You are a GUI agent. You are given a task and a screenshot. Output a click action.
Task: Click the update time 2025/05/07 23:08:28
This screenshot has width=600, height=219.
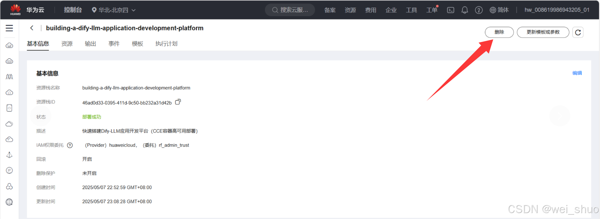coord(117,202)
